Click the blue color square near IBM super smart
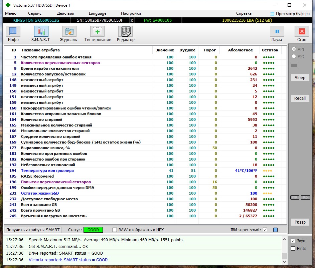 tap(276, 230)
